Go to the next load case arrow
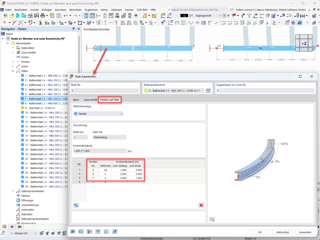The height and width of the screenshot is (240, 320). [228, 16]
